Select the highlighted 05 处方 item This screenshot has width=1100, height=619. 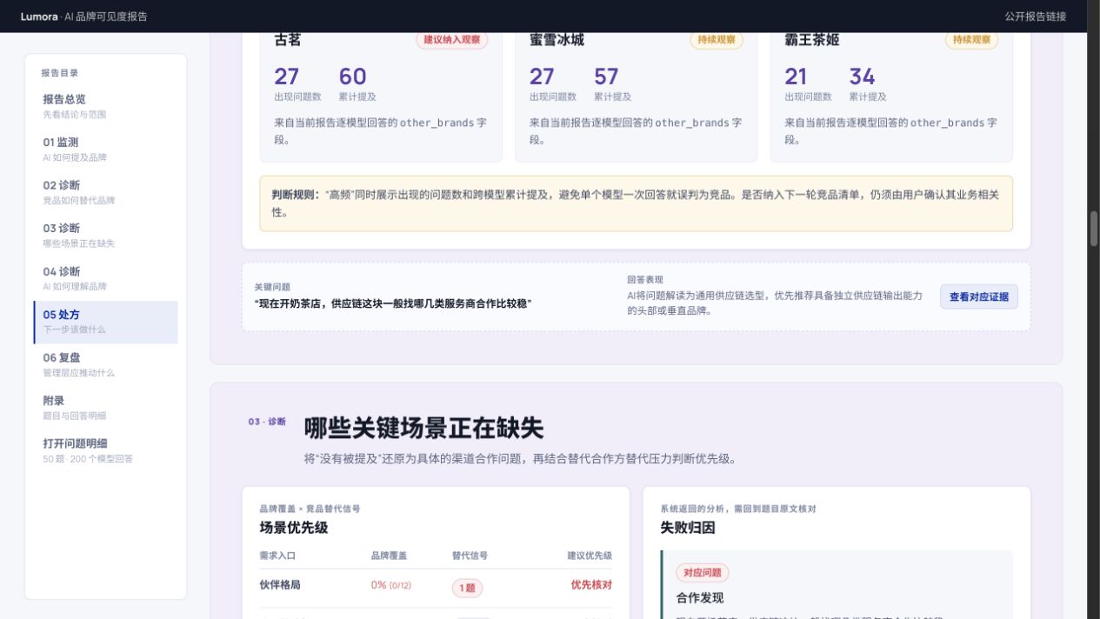[105, 322]
